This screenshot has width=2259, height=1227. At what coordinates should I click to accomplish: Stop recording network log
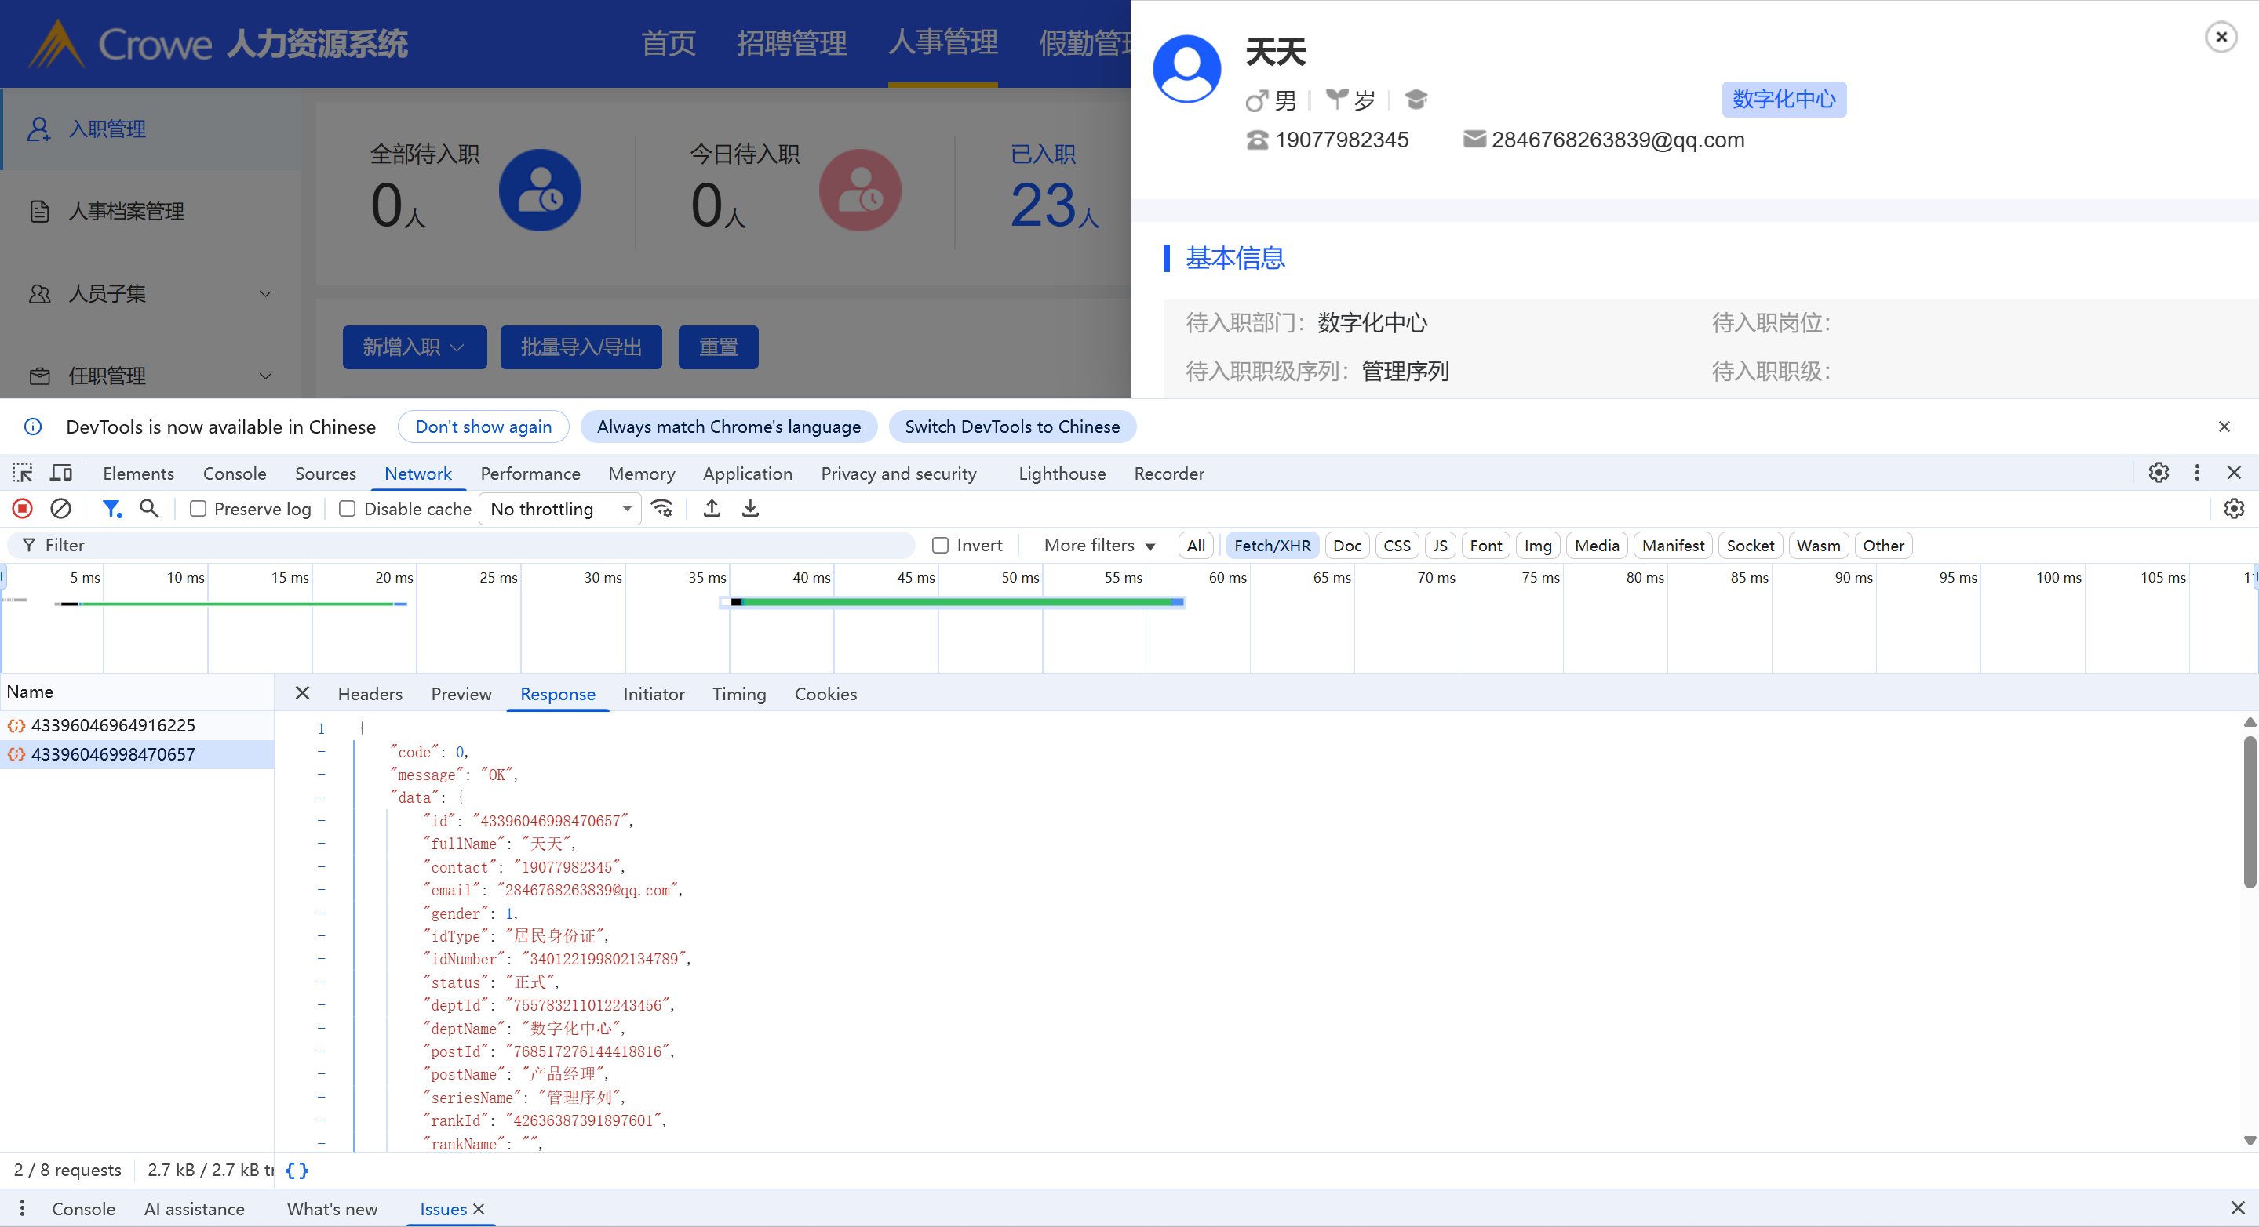point(23,508)
